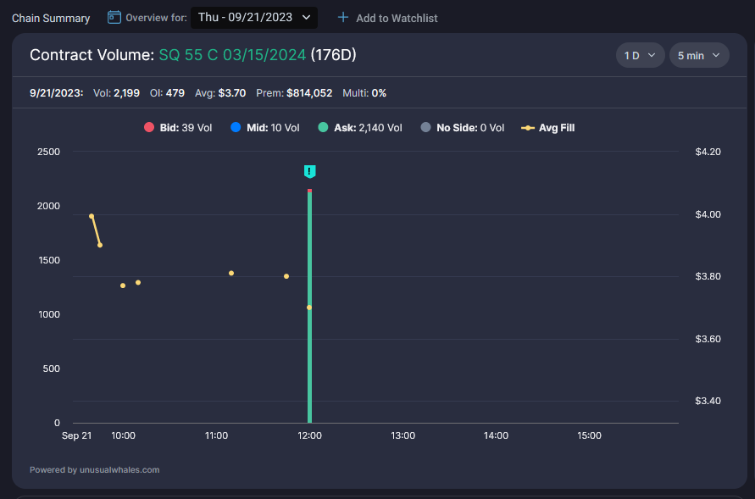Image resolution: width=755 pixels, height=499 pixels.
Task: Click the 2500 volume axis label
Action: point(48,152)
